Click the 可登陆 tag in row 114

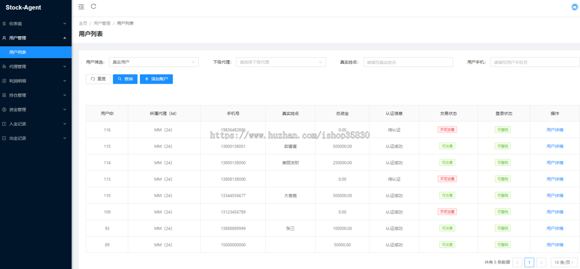tap(503, 162)
